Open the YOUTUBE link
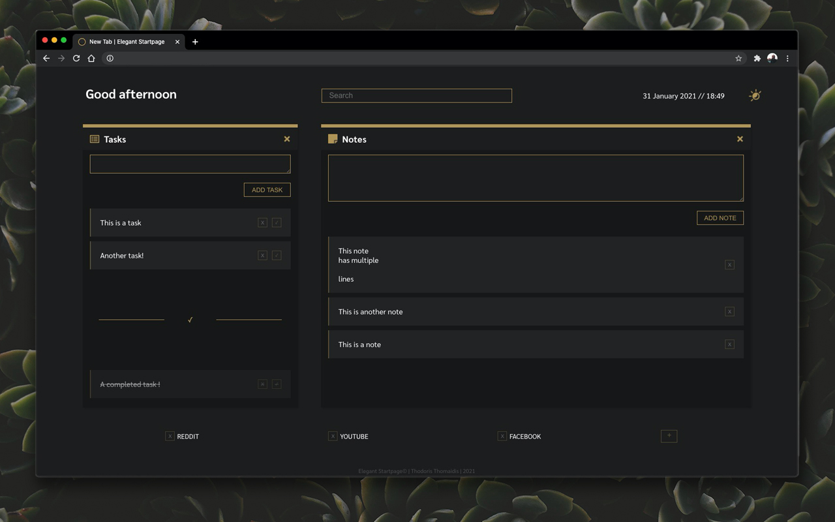The height and width of the screenshot is (522, 835). (x=354, y=437)
